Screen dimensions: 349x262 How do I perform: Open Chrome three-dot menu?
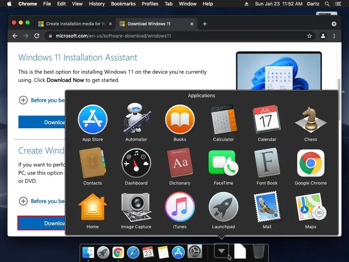pos(334,36)
